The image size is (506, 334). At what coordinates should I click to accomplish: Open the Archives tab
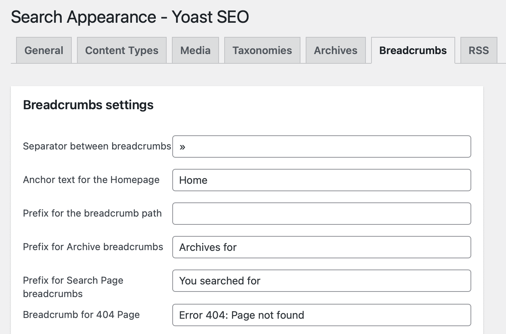click(335, 50)
